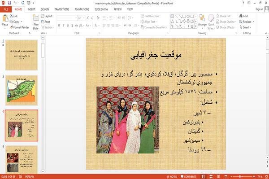Click the Paste clipboard icon
The width and height of the screenshot is (269, 179).
[x=5, y=18]
